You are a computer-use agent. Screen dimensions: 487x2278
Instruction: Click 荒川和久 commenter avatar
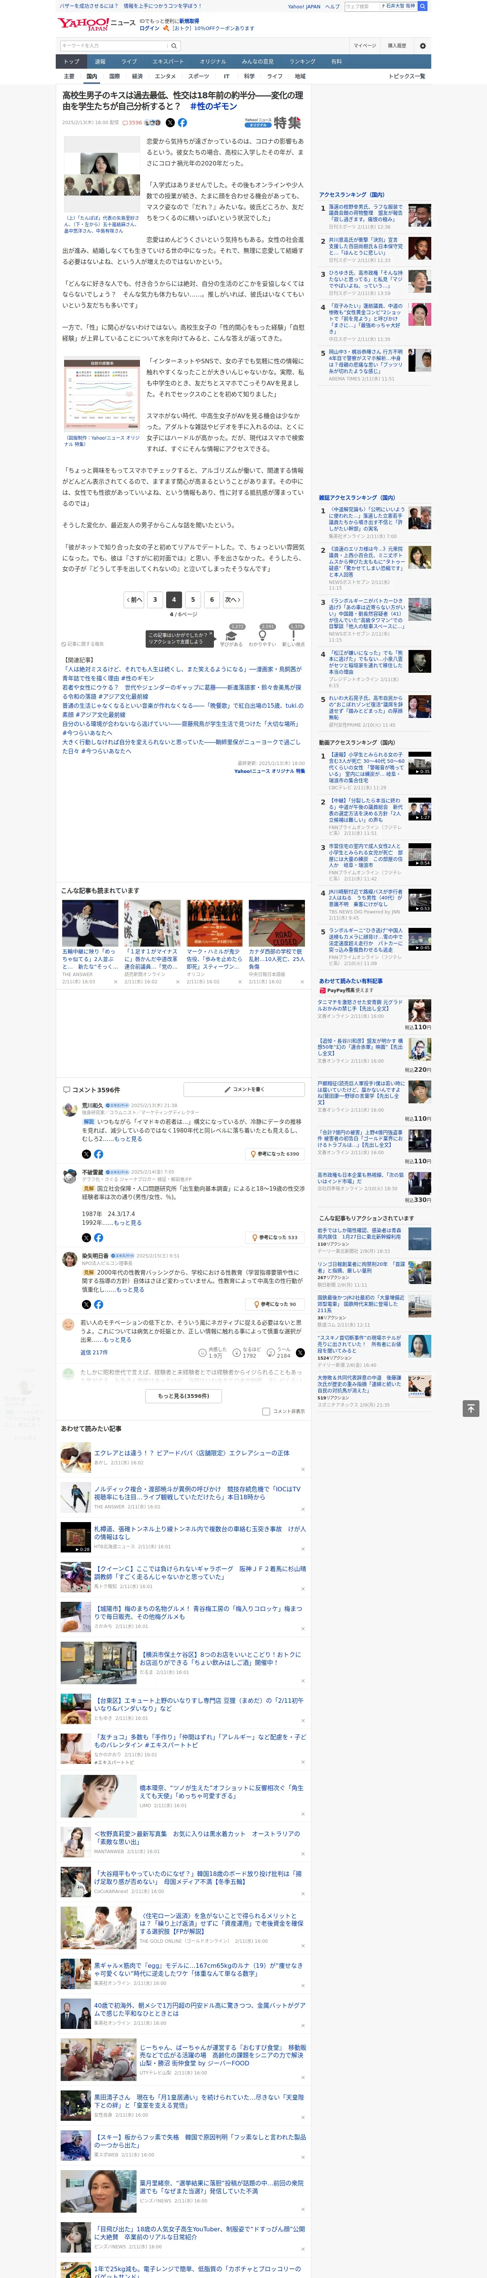point(69,1109)
